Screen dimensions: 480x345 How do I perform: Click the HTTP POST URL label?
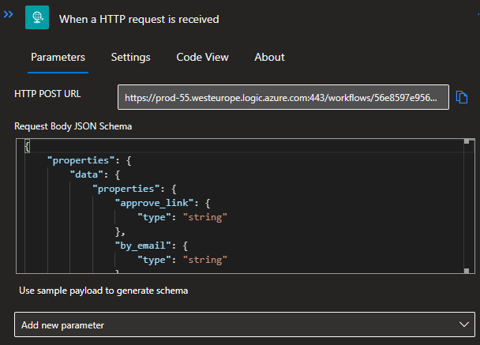[47, 94]
